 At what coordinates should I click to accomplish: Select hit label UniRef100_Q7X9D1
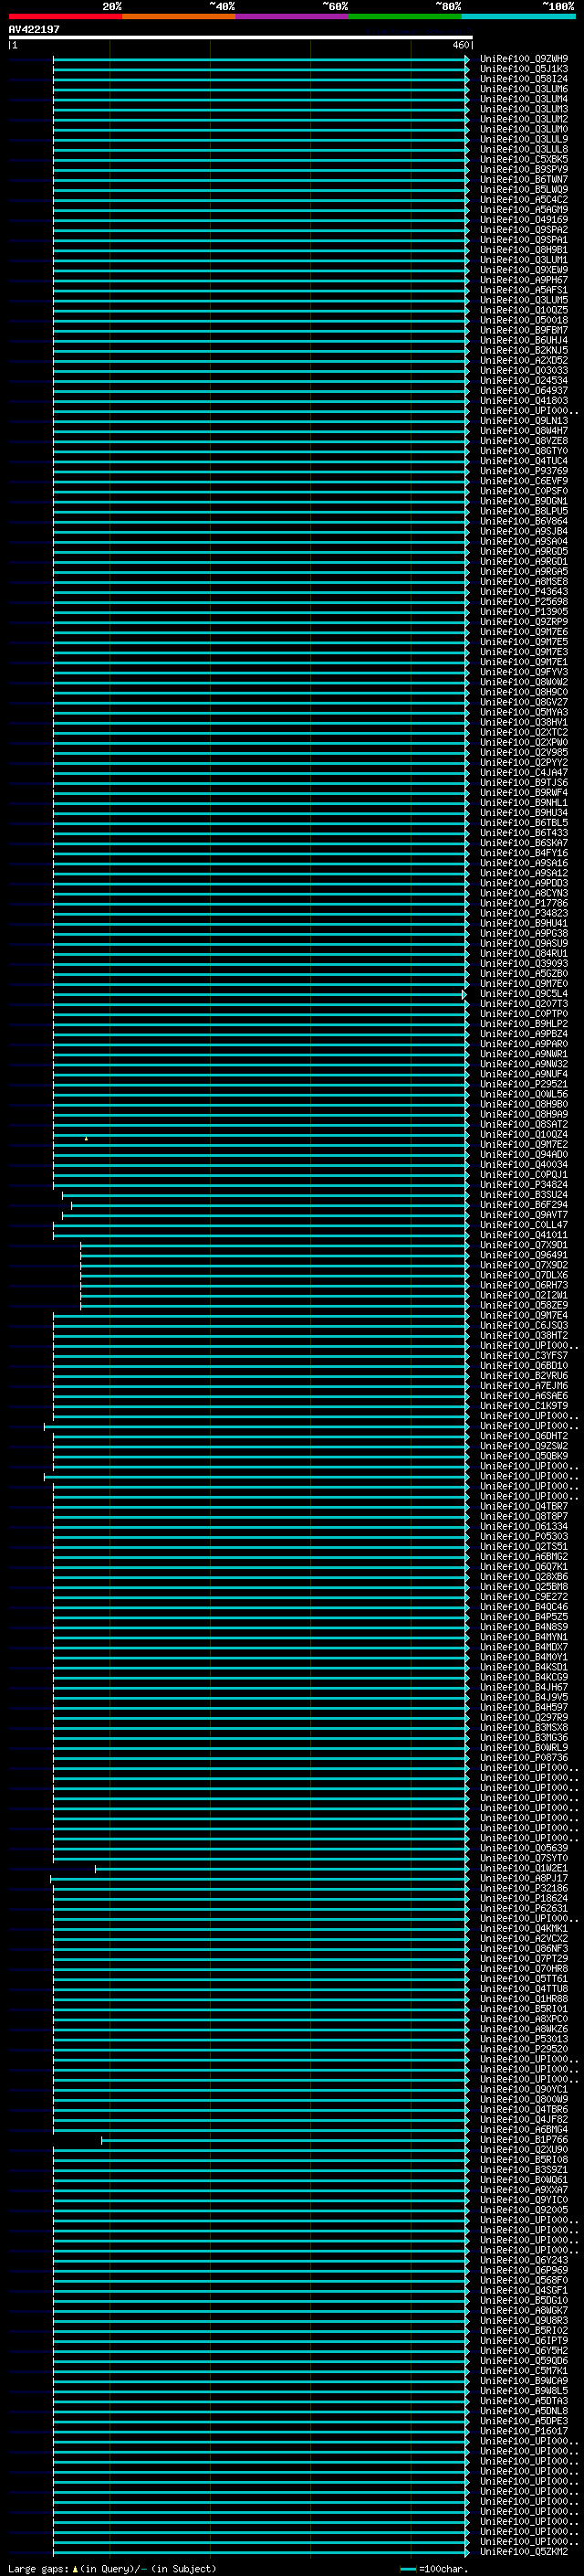(x=524, y=1245)
